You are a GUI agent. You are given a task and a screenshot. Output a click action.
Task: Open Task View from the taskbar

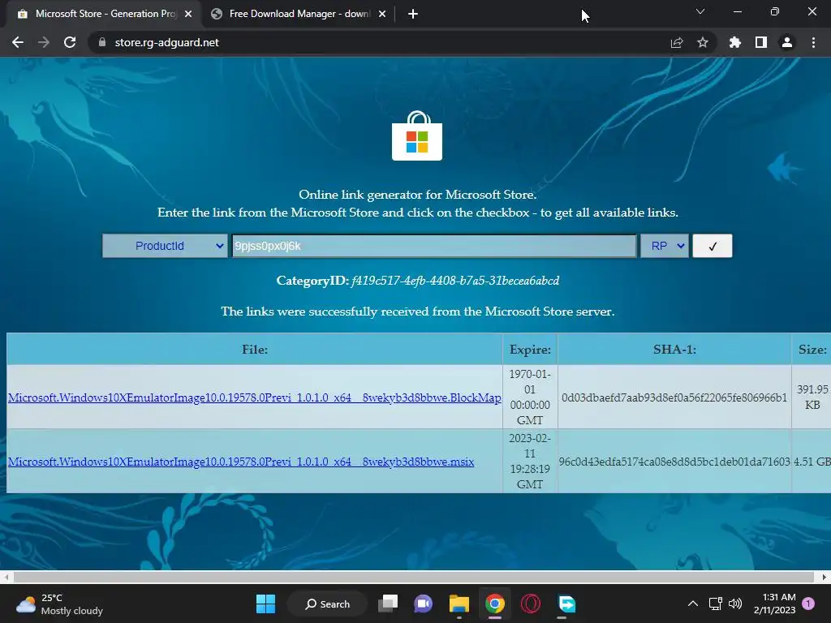pos(388,604)
